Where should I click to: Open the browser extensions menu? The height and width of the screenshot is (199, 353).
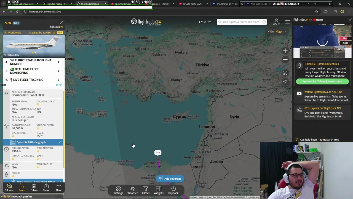tap(326, 12)
